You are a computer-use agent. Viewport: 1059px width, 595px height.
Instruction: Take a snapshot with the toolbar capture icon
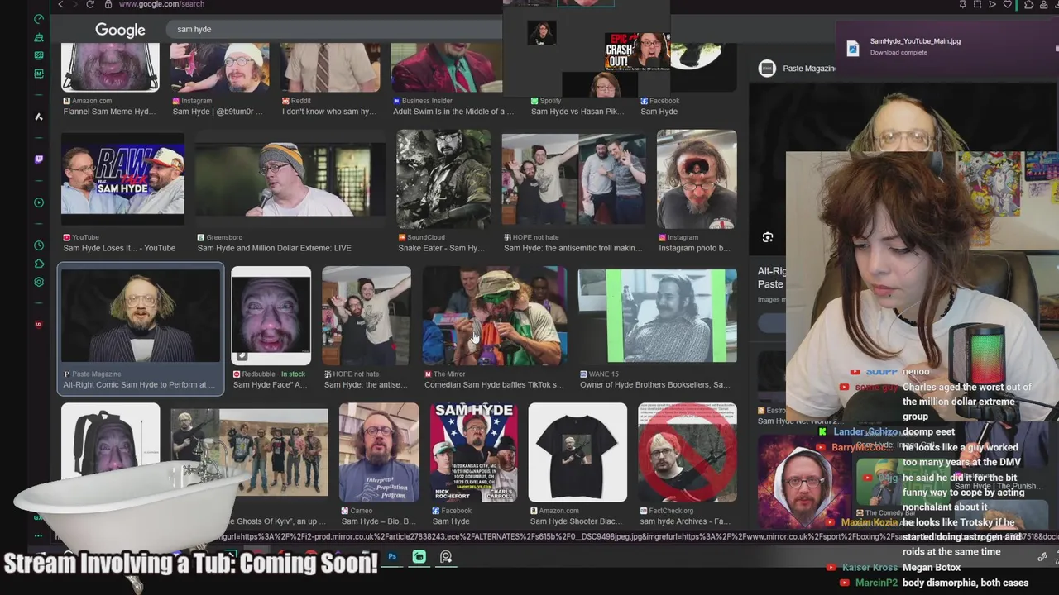click(x=977, y=4)
